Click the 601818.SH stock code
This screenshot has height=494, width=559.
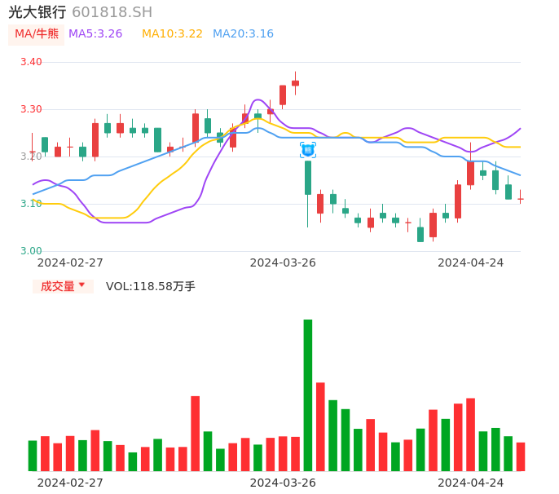pos(112,12)
